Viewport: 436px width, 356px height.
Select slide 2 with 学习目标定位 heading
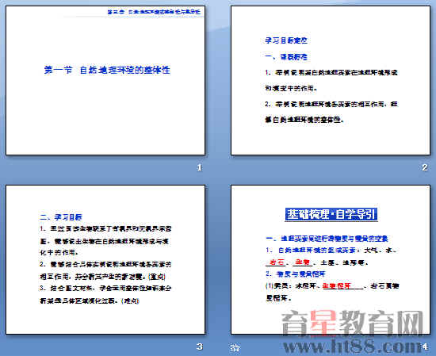click(331, 80)
